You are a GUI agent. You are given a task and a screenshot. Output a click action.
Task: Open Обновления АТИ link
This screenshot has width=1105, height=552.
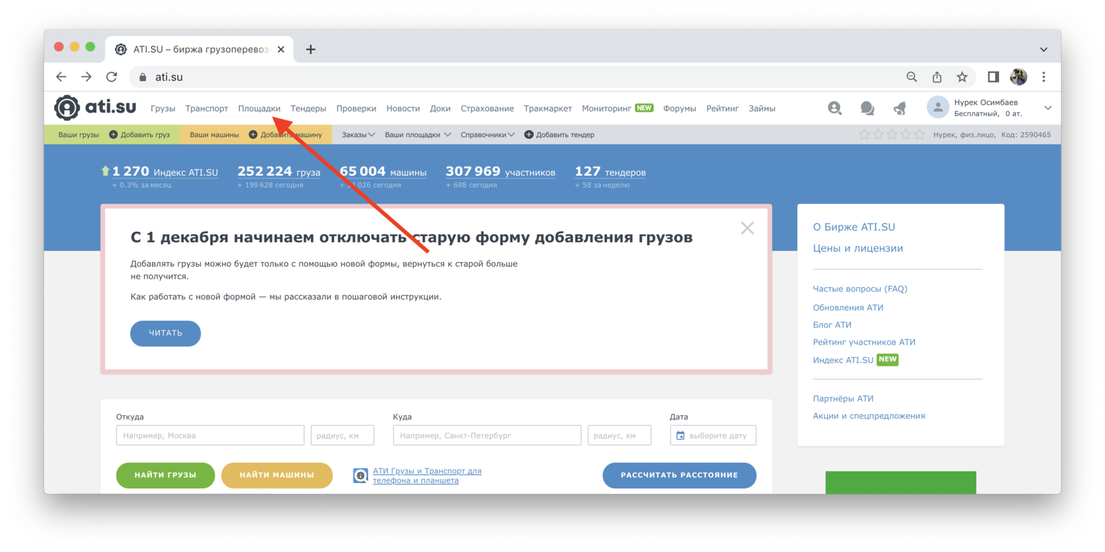848,308
